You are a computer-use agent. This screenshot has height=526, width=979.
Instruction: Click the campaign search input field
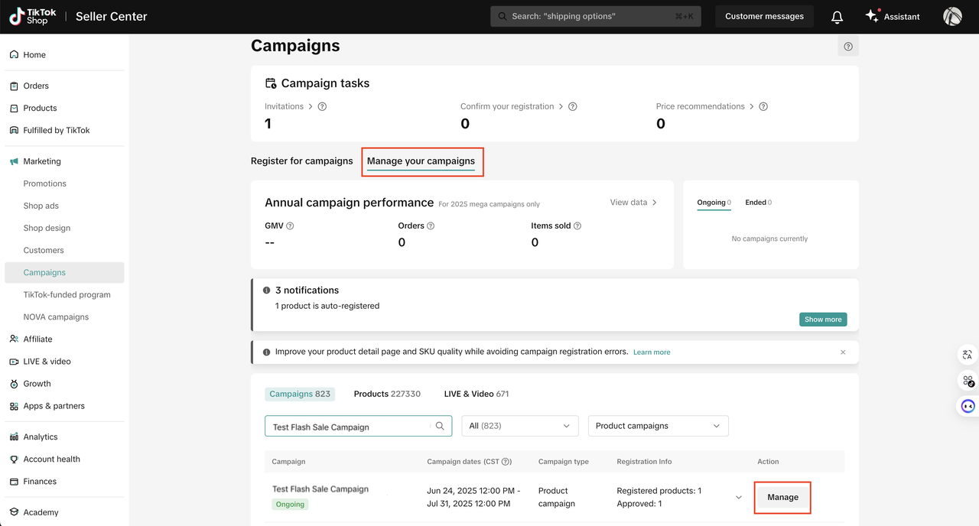tap(348, 427)
